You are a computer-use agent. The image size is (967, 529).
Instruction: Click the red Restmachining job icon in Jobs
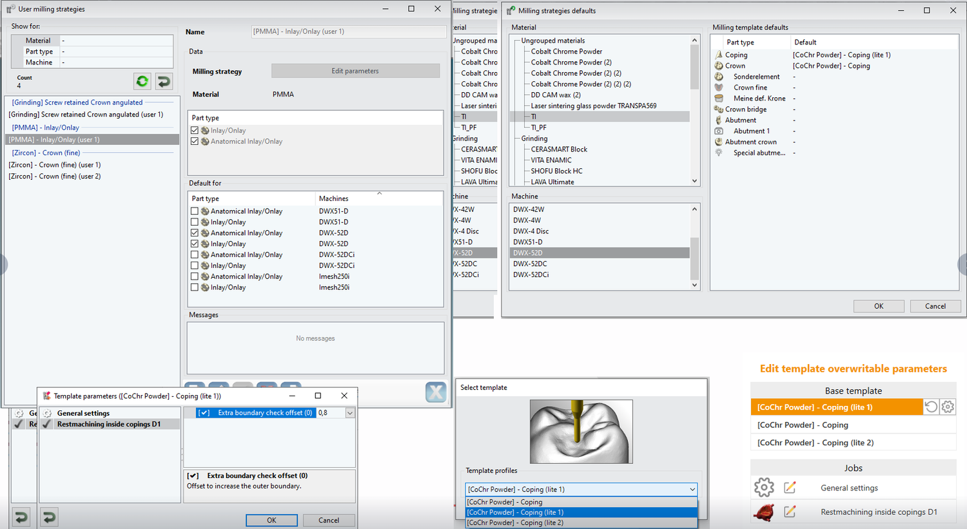point(764,512)
